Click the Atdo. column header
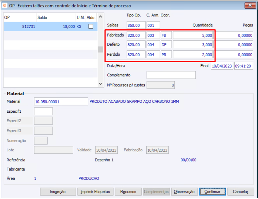Screen dimensions: 258x199 click(x=91, y=17)
